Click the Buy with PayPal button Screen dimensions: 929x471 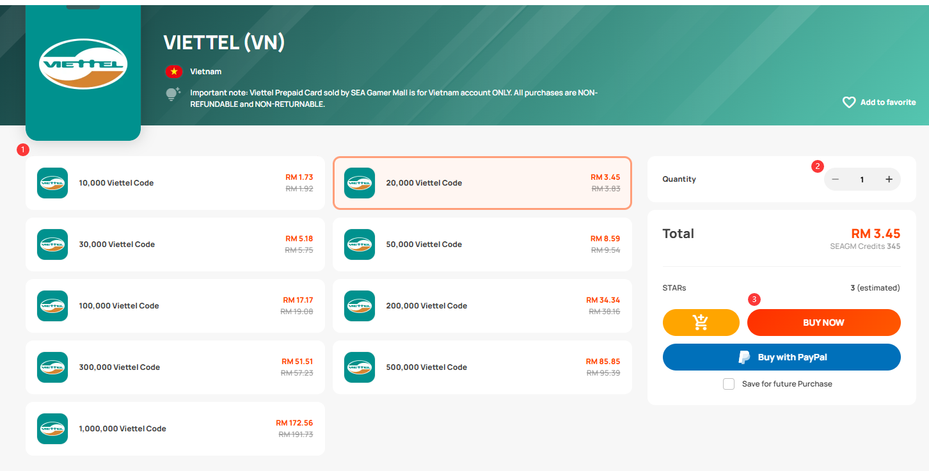[x=782, y=357]
